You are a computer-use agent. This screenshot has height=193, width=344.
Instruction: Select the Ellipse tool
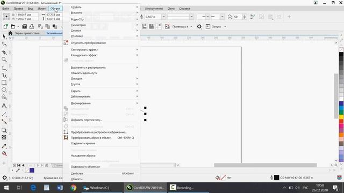(x=4, y=90)
